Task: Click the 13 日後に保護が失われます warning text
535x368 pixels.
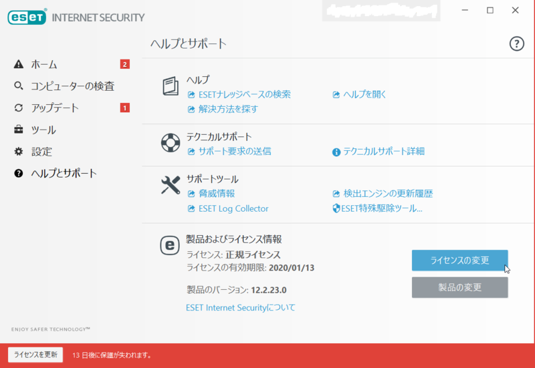Action: click(x=112, y=355)
